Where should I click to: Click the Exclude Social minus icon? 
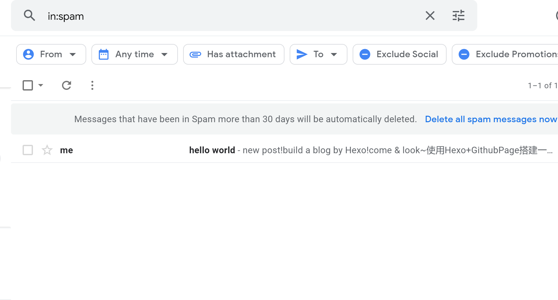click(x=365, y=54)
